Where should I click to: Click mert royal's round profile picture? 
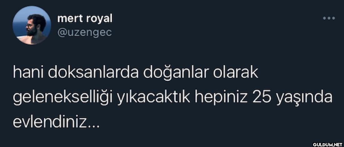[32, 25]
